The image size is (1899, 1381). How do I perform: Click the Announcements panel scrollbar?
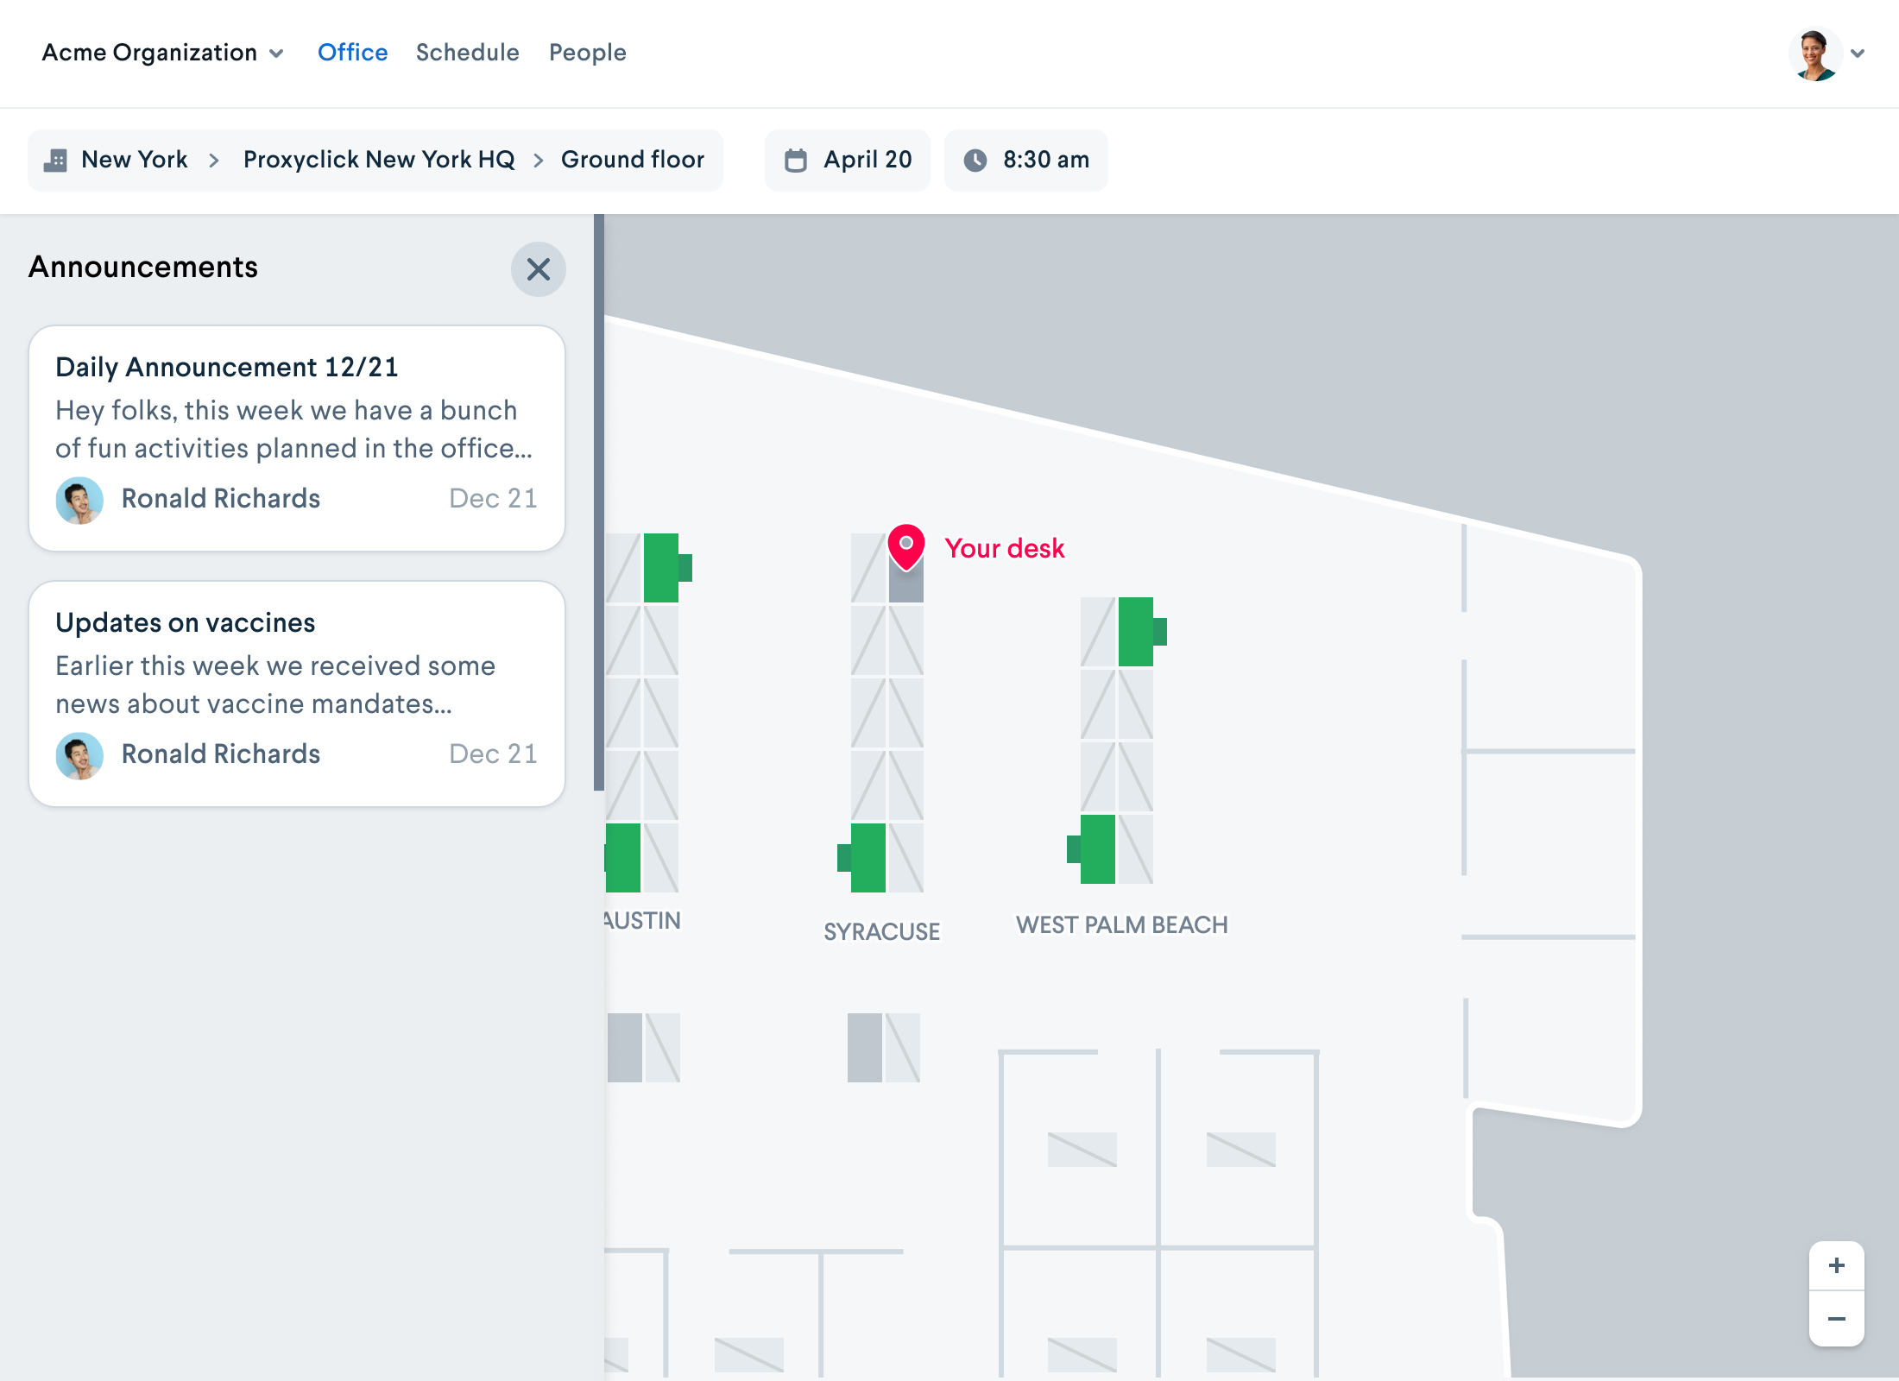click(x=598, y=502)
